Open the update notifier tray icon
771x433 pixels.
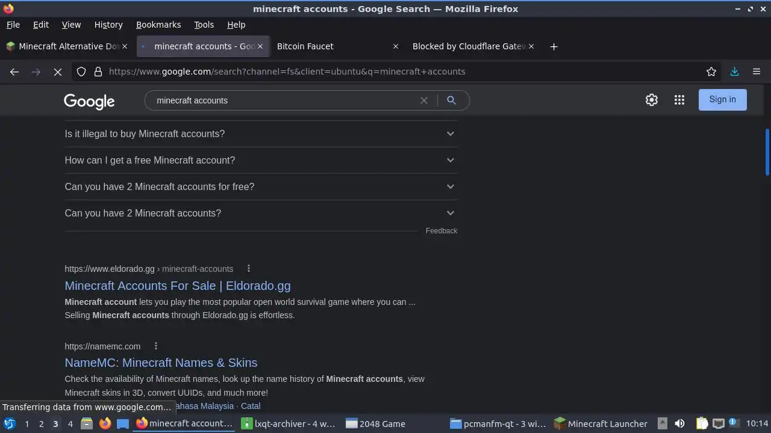[733, 423]
